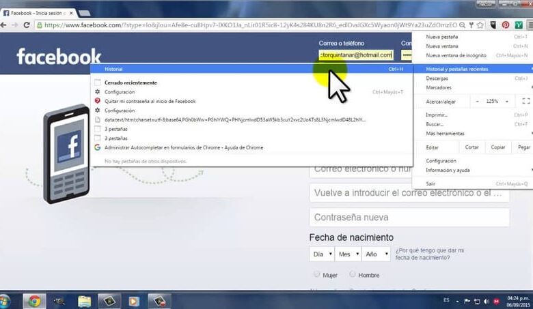Open Historial at top of submenu

(x=251, y=69)
